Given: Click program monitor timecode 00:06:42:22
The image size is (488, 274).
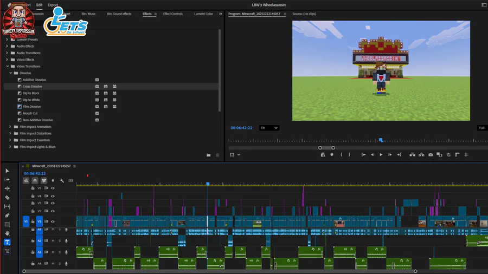Looking at the screenshot, I should [x=241, y=128].
